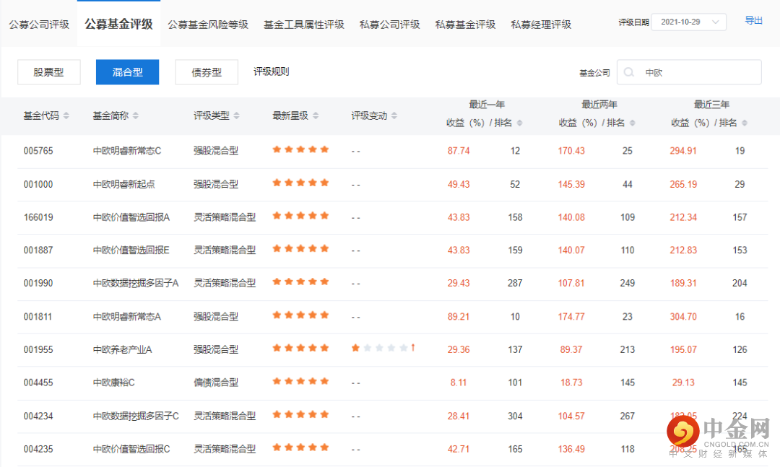The width and height of the screenshot is (780, 467).
Task: Open fund 中欧价值智选回报A
Action: 131,217
